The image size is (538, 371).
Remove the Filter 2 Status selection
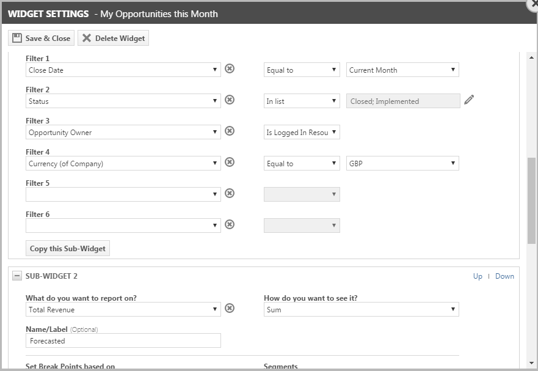point(230,100)
